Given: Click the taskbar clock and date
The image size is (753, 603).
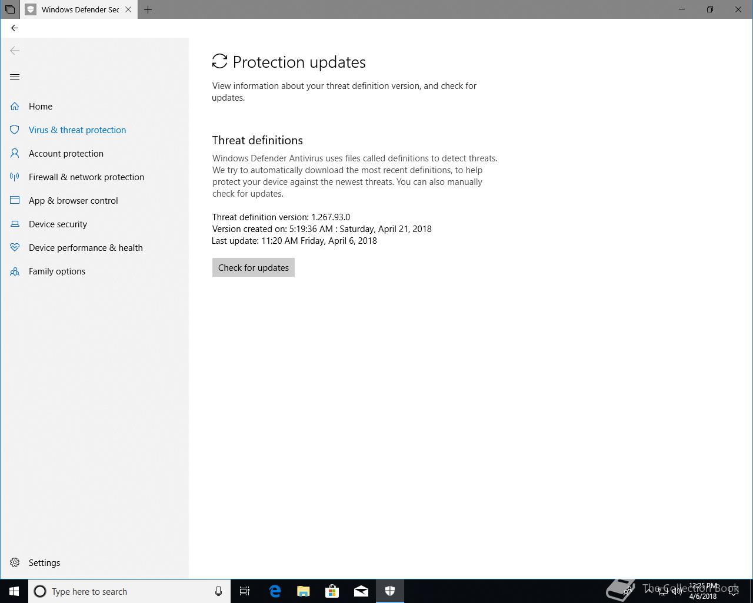Looking at the screenshot, I should (x=704, y=591).
